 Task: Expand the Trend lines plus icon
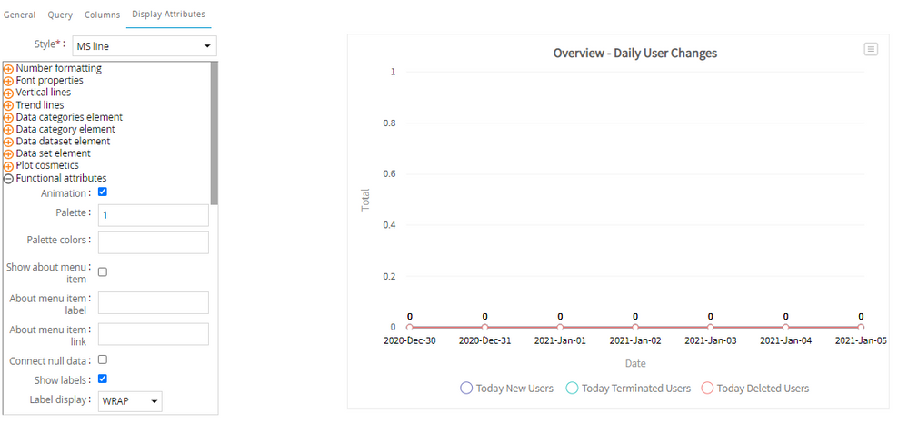[x=9, y=105]
